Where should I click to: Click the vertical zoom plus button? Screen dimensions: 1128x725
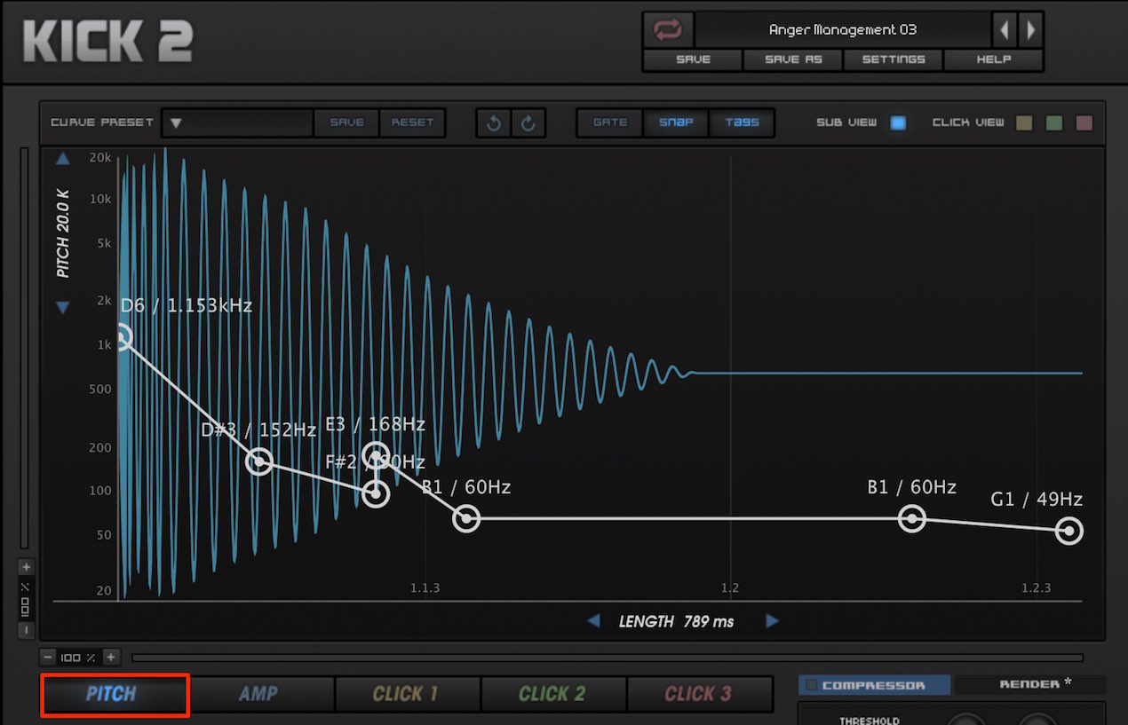(26, 567)
